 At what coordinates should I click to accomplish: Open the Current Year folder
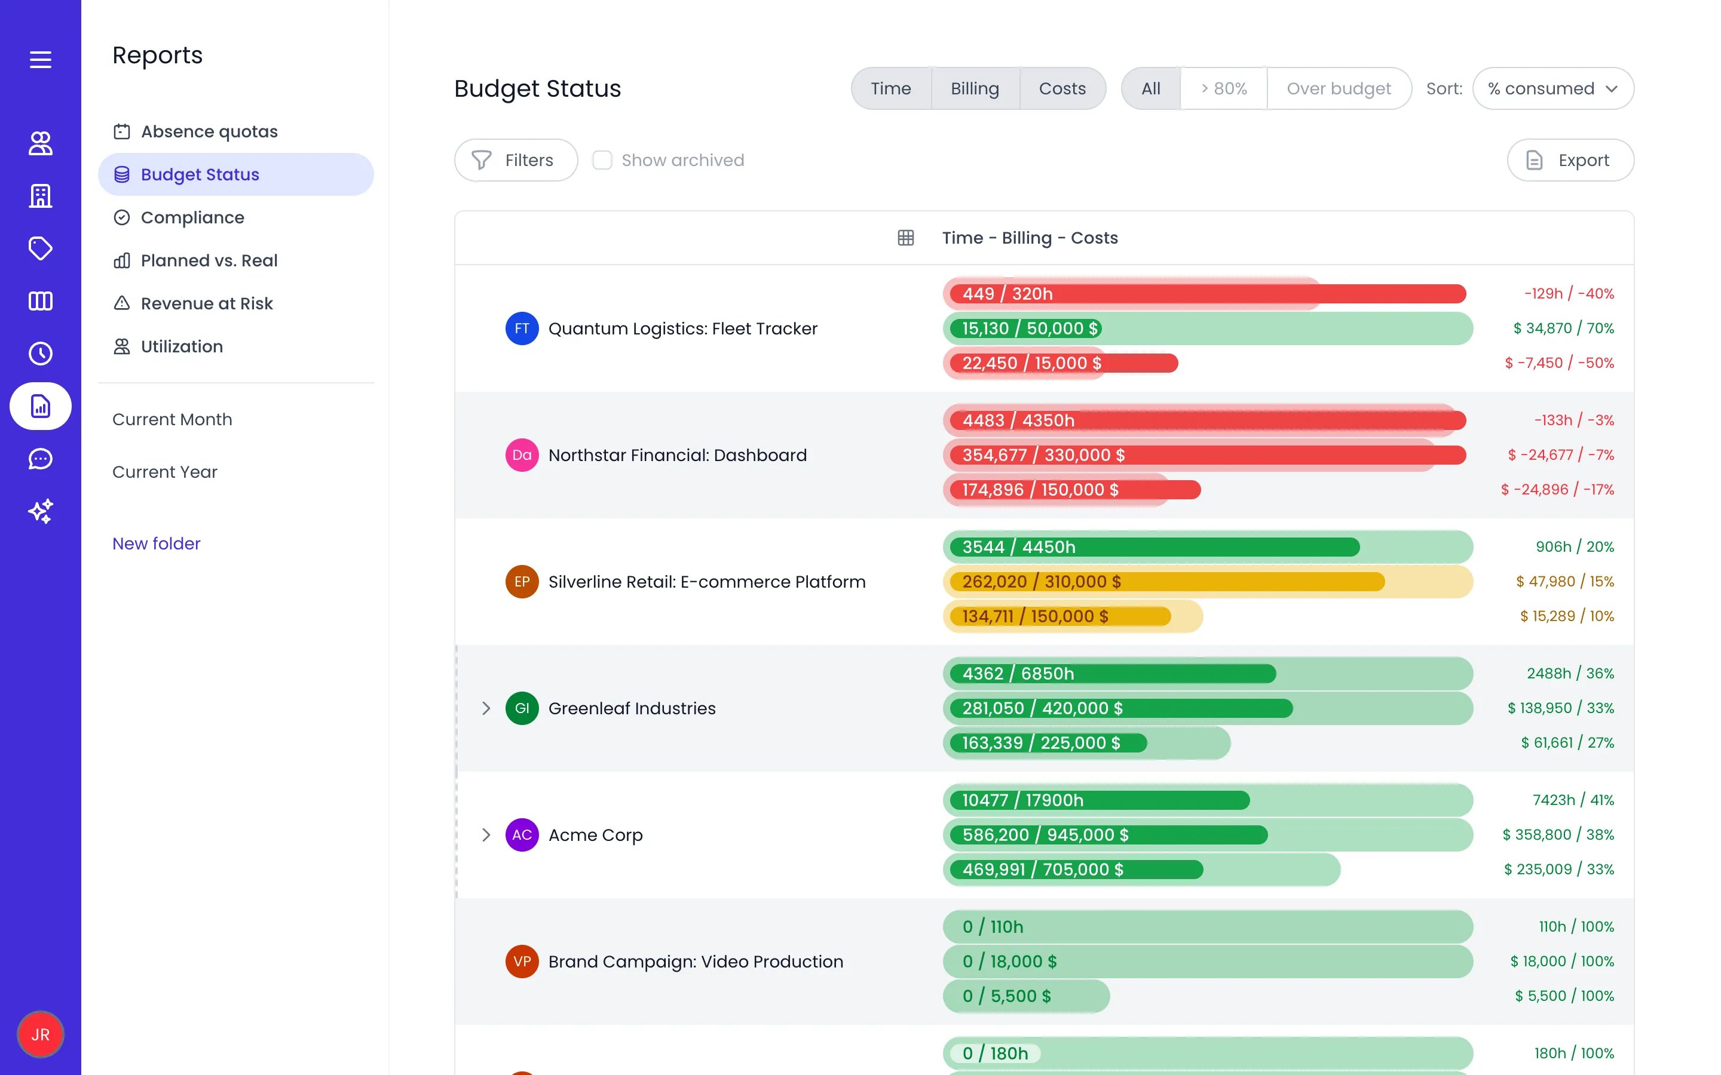pyautogui.click(x=165, y=472)
